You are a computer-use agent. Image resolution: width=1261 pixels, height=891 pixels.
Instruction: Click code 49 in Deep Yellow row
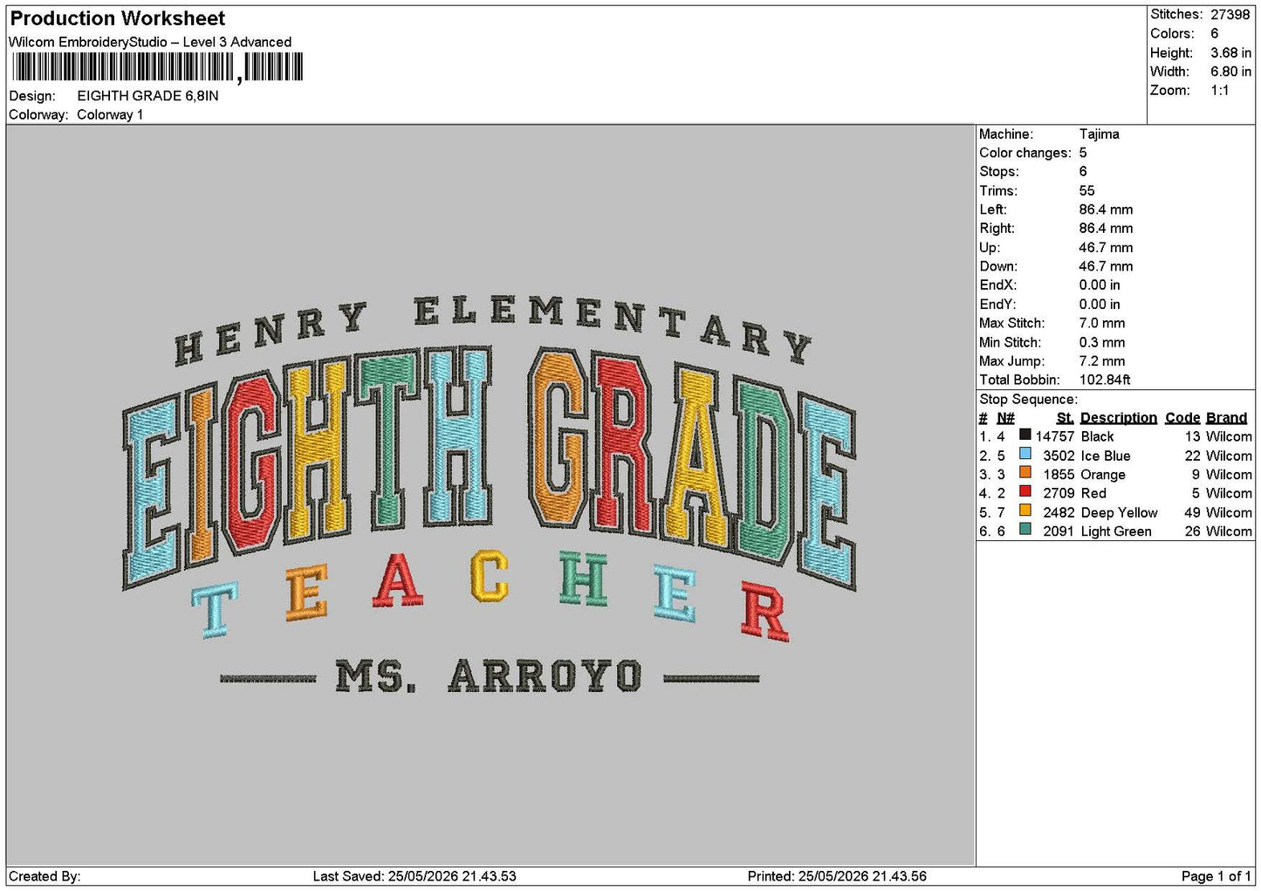[1192, 512]
